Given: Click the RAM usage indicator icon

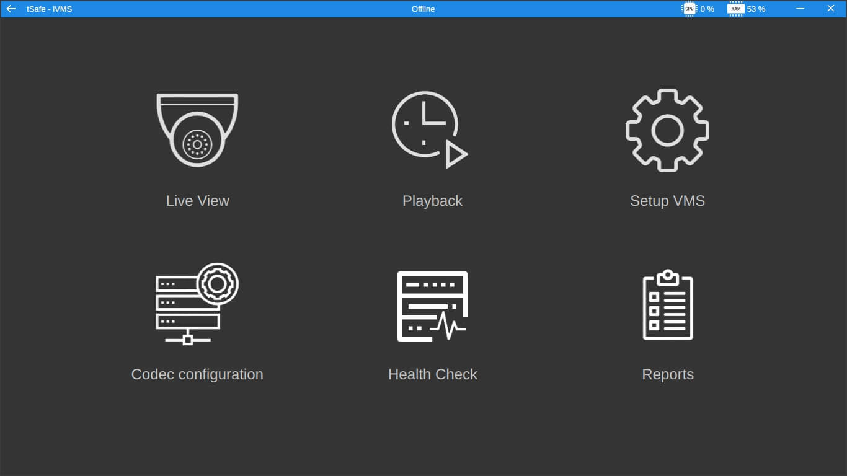Looking at the screenshot, I should tap(736, 9).
